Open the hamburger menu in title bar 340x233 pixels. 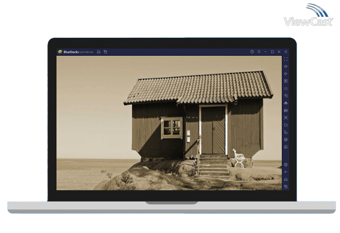coord(259,52)
